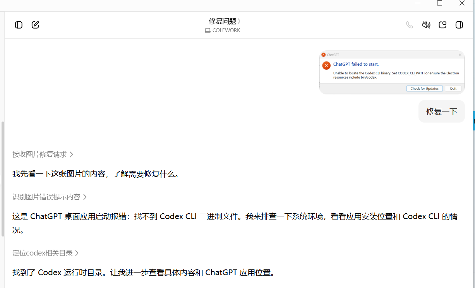Toggle the right side panel icon
This screenshot has height=288, width=475.
[x=459, y=25]
